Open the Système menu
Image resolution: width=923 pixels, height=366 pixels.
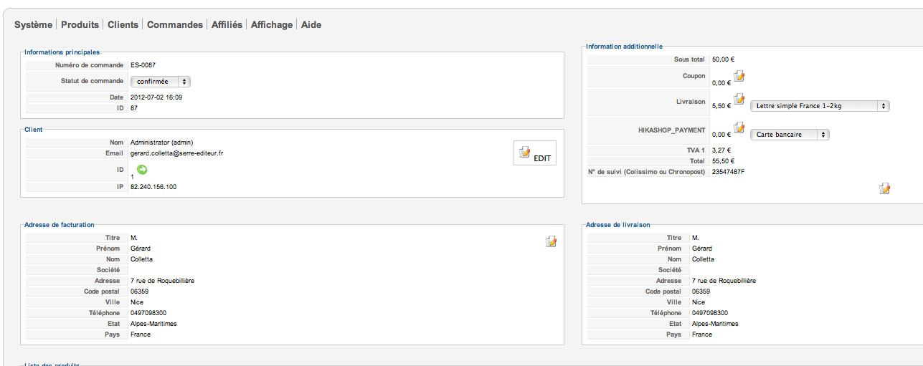[33, 24]
